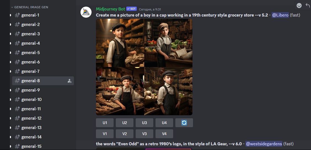Click the Midjourney Bot sailboat avatar
The image size is (311, 150).
point(86,12)
